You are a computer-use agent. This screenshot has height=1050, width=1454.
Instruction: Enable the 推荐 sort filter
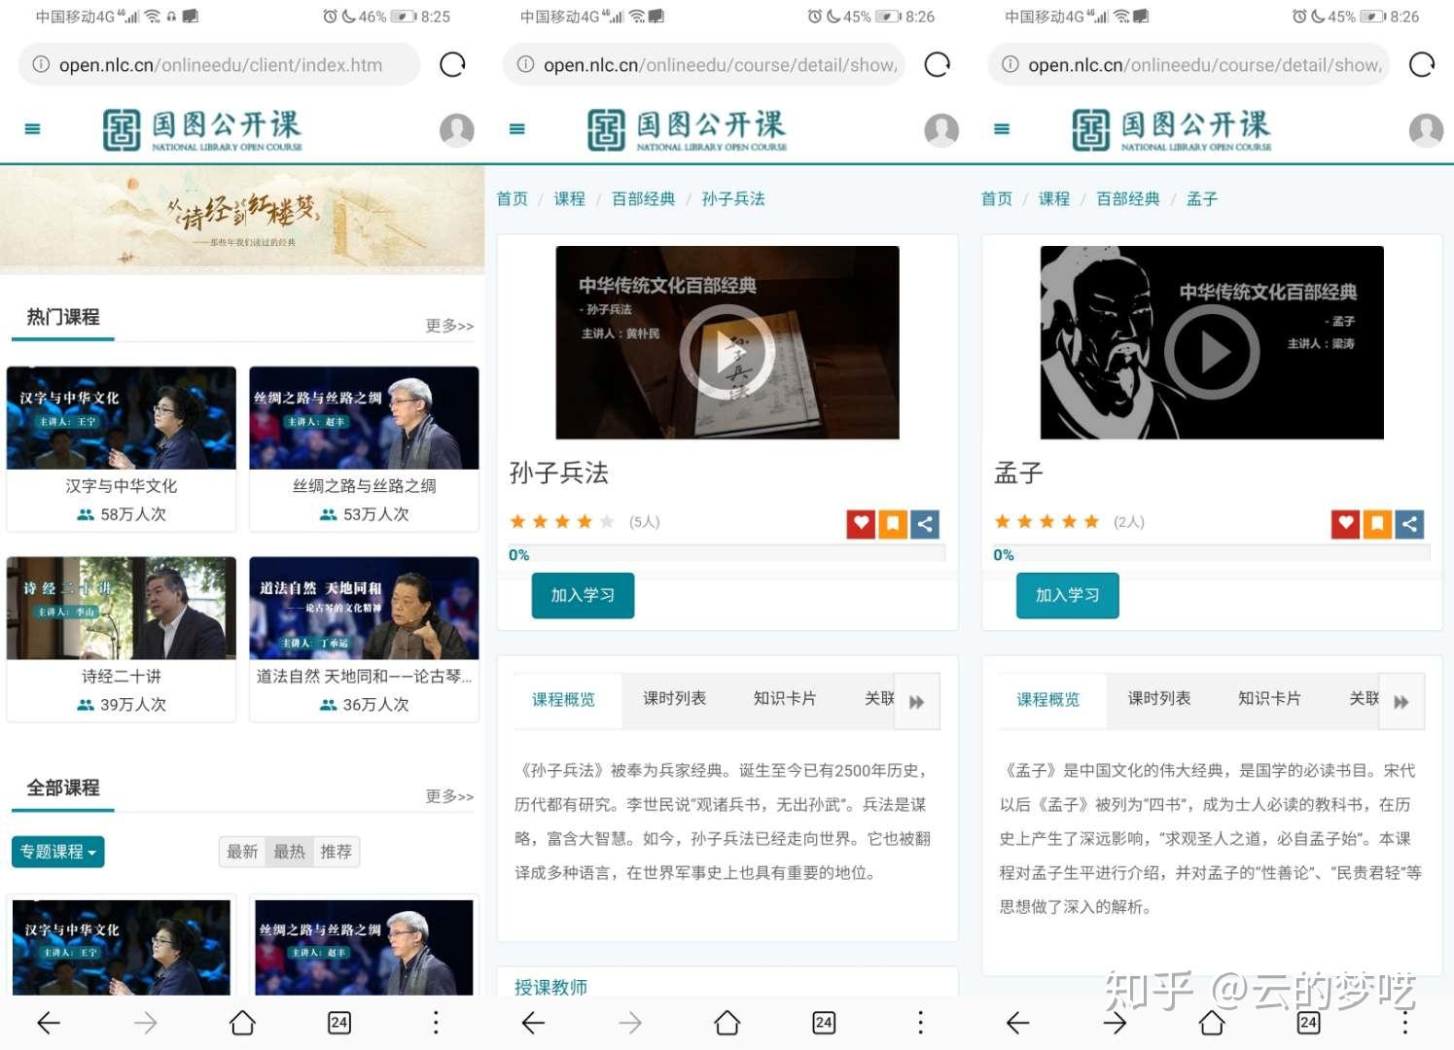pyautogui.click(x=337, y=852)
